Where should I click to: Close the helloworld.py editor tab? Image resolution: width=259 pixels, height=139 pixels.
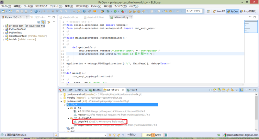131,17
